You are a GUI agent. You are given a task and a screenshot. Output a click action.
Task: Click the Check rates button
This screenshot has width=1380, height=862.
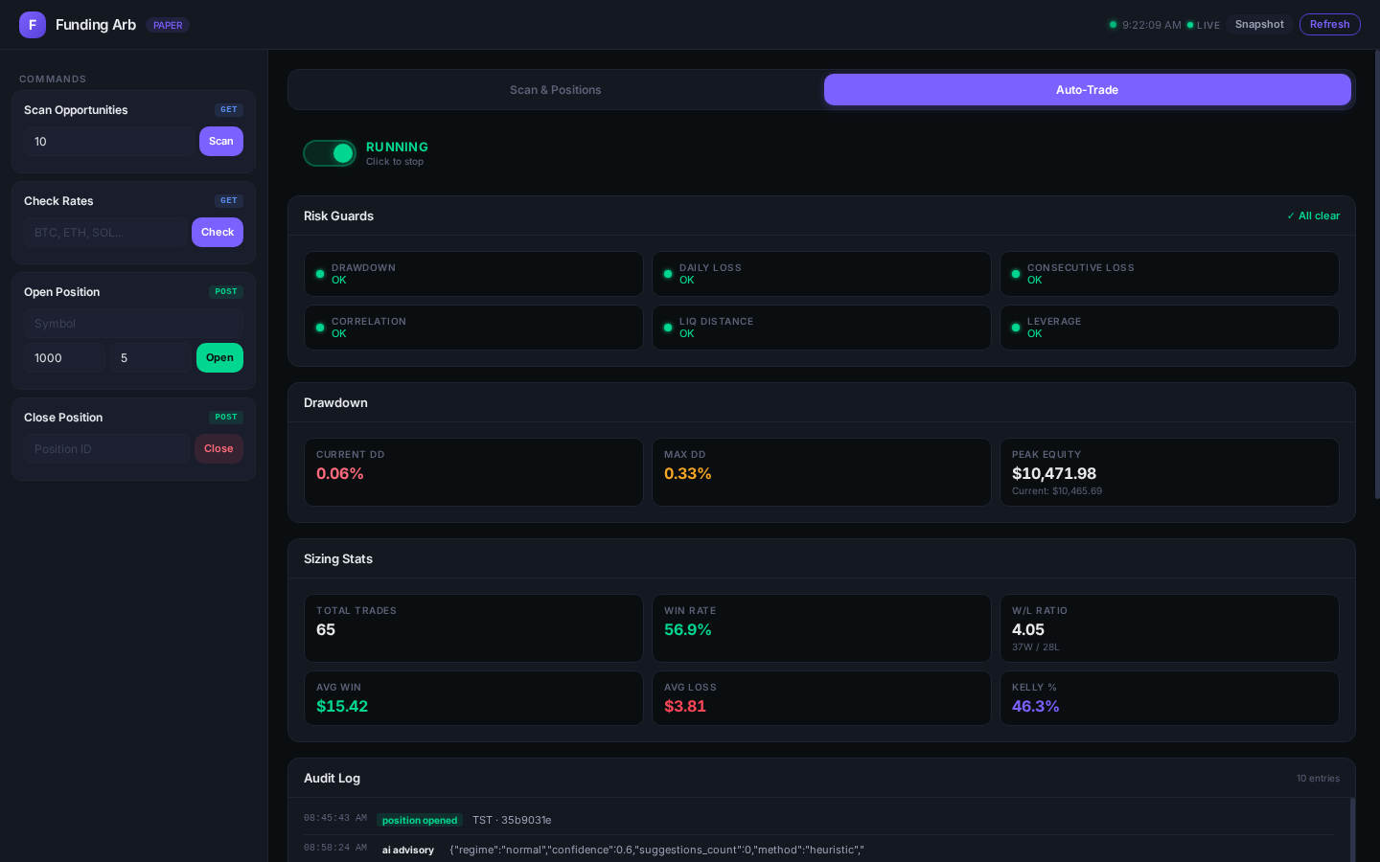point(218,233)
